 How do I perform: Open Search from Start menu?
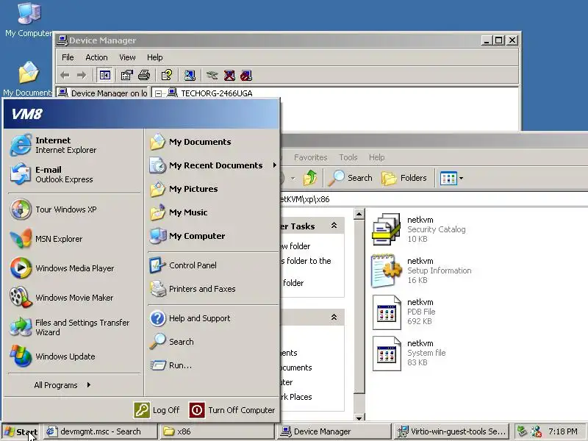coord(212,342)
